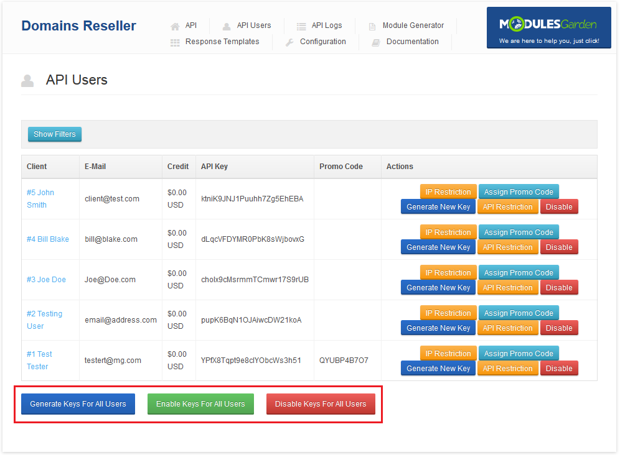Viewport: 620px width, 455px height.
Task: Open Configuration settings
Action: point(322,42)
